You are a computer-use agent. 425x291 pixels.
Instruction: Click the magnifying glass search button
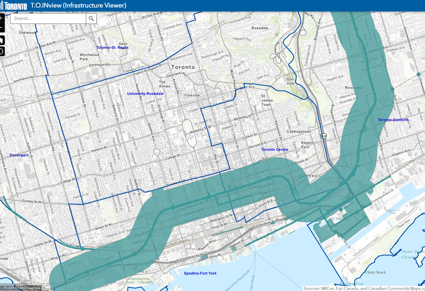click(x=91, y=19)
